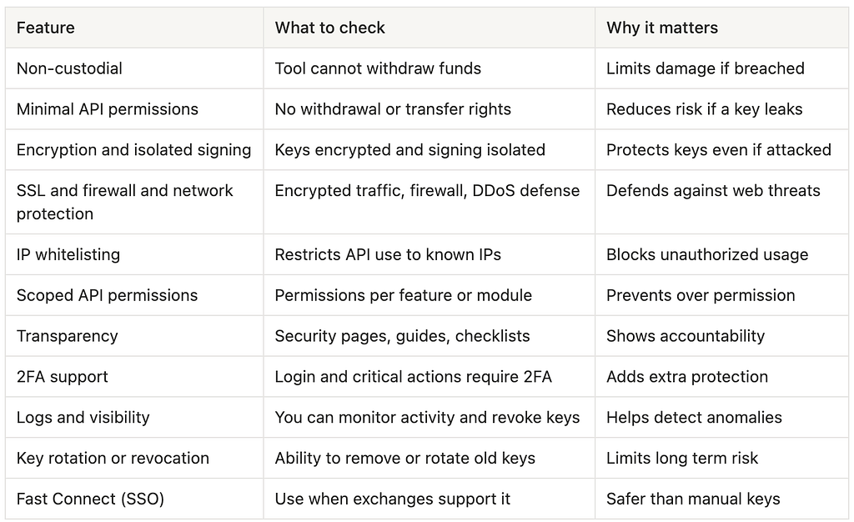
Task: Select Login and critical actions require 2FA
Action: click(x=414, y=377)
